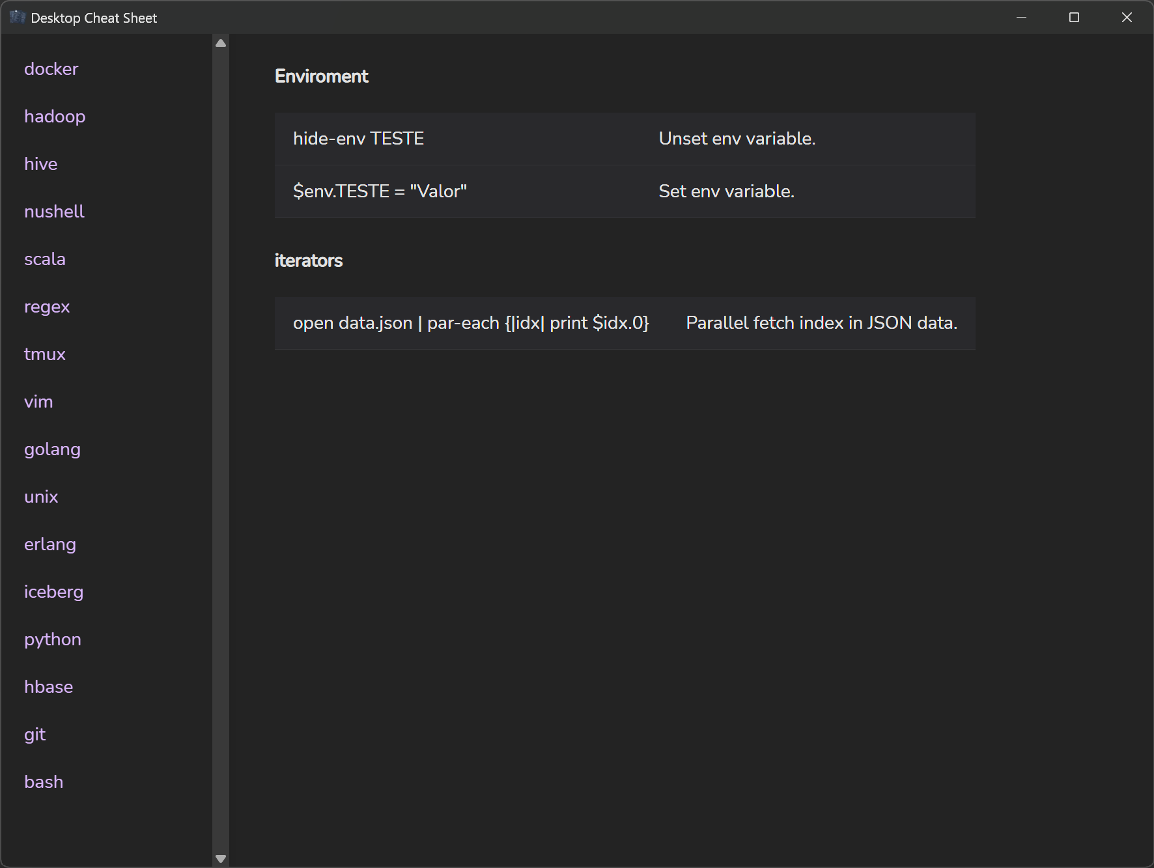Open the erlang cheat sheet
The image size is (1154, 868).
pos(49,544)
